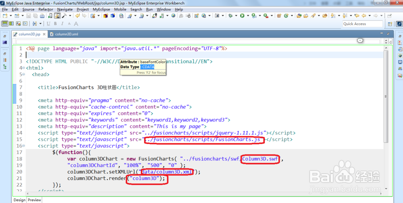
Task: Click the Back navigation yellow arrow
Action: pos(364,16)
